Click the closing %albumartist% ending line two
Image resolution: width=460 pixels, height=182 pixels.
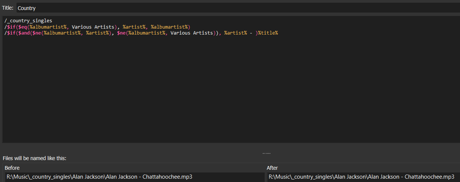[169, 27]
